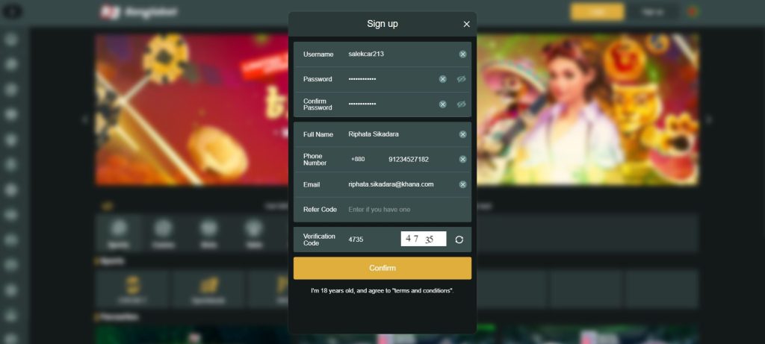Toggle Confirm Password visibility eye icon
Image resolution: width=765 pixels, height=344 pixels.
coord(462,104)
